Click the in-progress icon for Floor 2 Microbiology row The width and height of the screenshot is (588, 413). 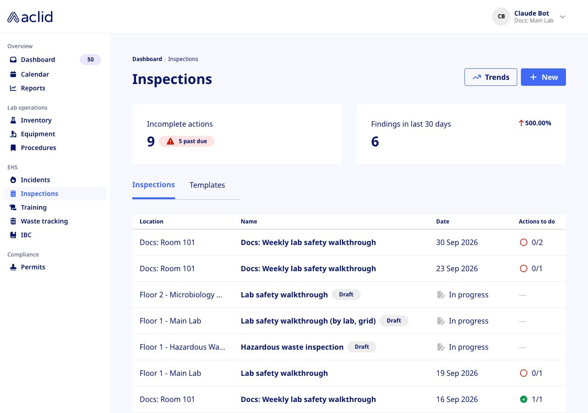[441, 295]
